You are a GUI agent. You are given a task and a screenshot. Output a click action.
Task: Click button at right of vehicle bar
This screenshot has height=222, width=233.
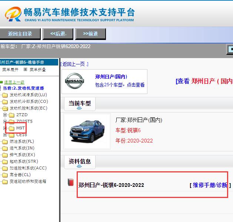tap(230, 49)
